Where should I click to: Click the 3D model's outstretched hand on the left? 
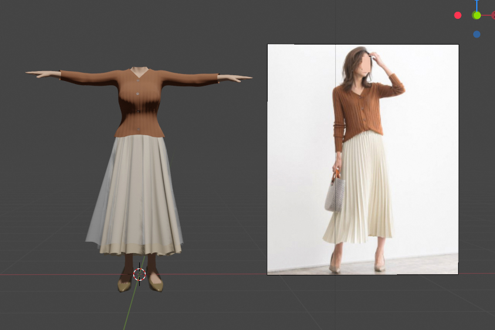point(42,74)
